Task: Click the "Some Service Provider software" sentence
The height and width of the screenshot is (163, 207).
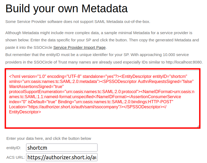Action: (x=78, y=22)
